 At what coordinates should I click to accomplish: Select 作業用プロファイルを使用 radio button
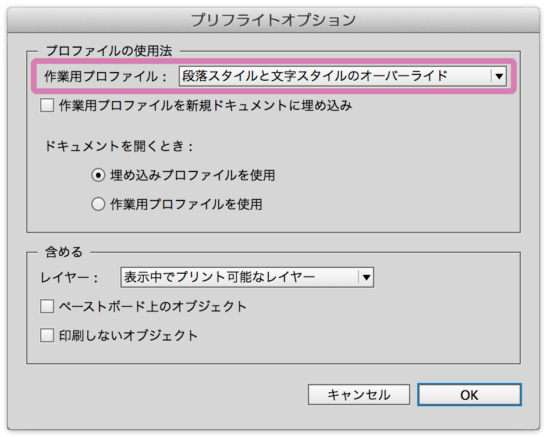click(98, 204)
